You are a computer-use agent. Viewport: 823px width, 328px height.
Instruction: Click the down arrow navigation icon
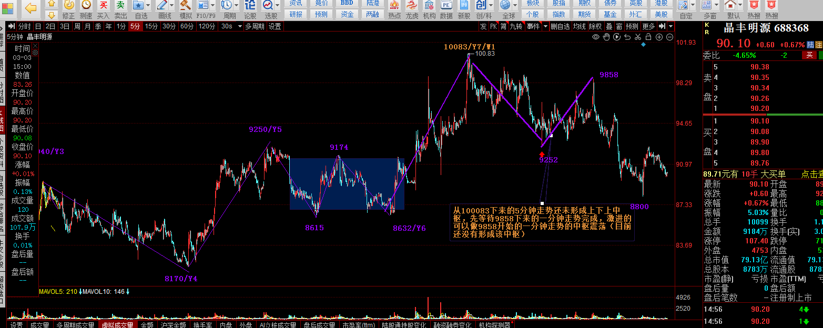point(52,15)
